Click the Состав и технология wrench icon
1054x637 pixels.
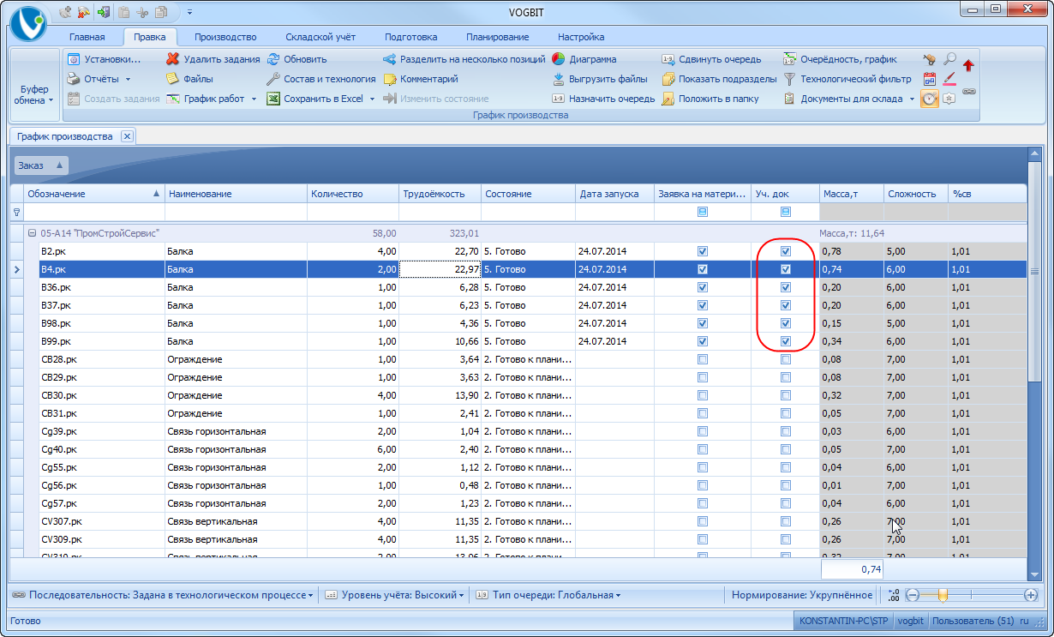coord(273,79)
